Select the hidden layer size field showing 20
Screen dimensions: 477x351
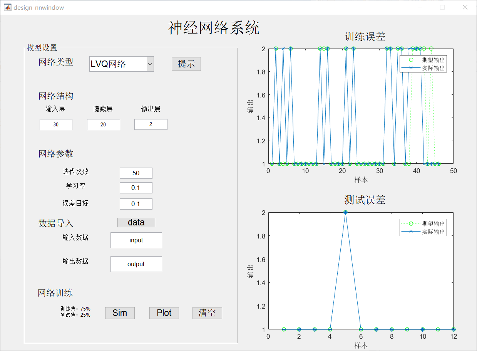(103, 124)
